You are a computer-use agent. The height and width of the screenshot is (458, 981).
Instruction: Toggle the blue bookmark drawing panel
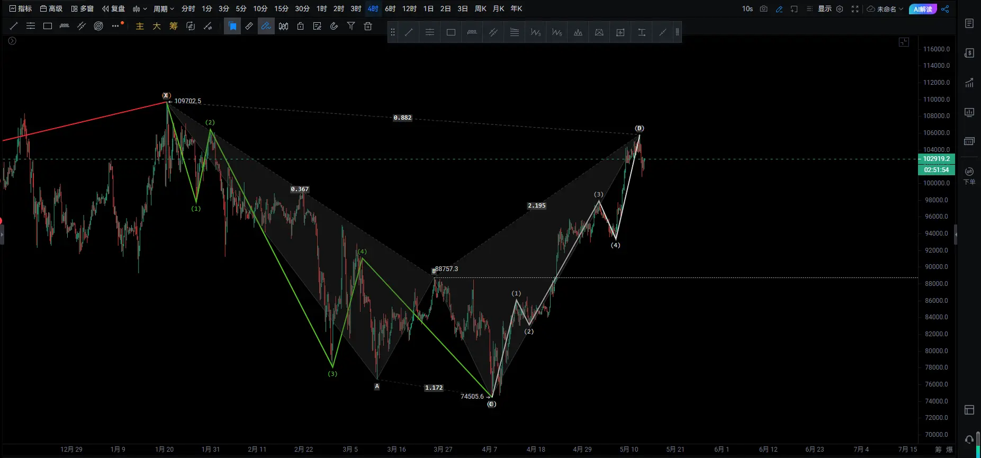coord(232,26)
